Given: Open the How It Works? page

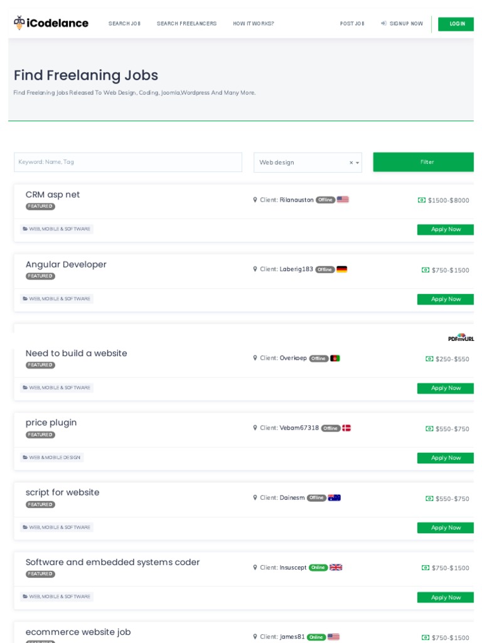Looking at the screenshot, I should [x=253, y=24].
